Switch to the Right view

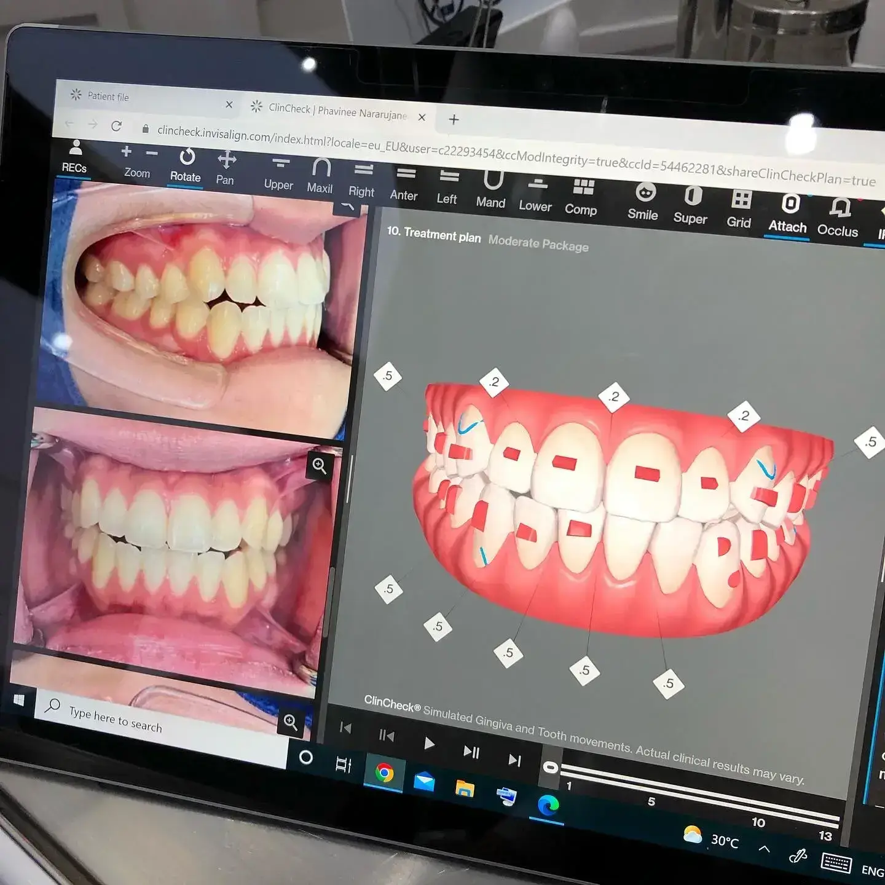(362, 181)
